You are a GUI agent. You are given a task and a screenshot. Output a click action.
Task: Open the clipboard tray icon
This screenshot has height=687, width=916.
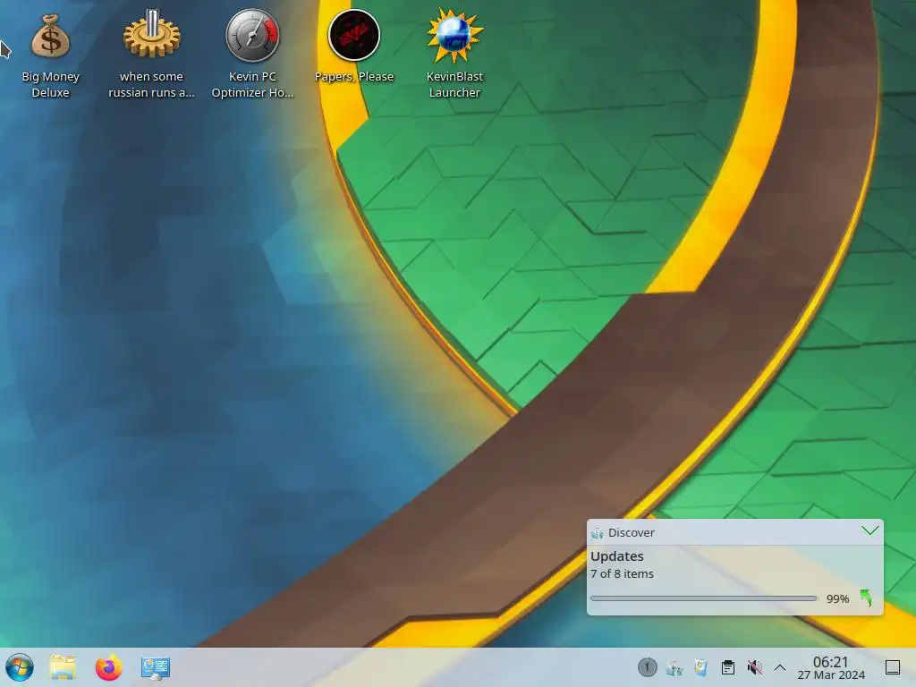click(x=728, y=667)
